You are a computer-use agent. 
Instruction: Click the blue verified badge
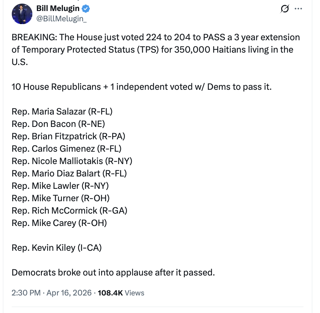86,8
